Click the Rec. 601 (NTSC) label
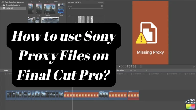The width and height of the screenshot is (196, 110). 74,2
